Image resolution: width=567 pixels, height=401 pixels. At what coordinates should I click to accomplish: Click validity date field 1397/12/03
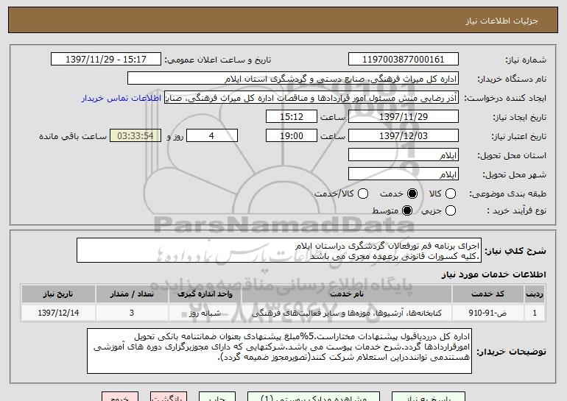(404, 136)
